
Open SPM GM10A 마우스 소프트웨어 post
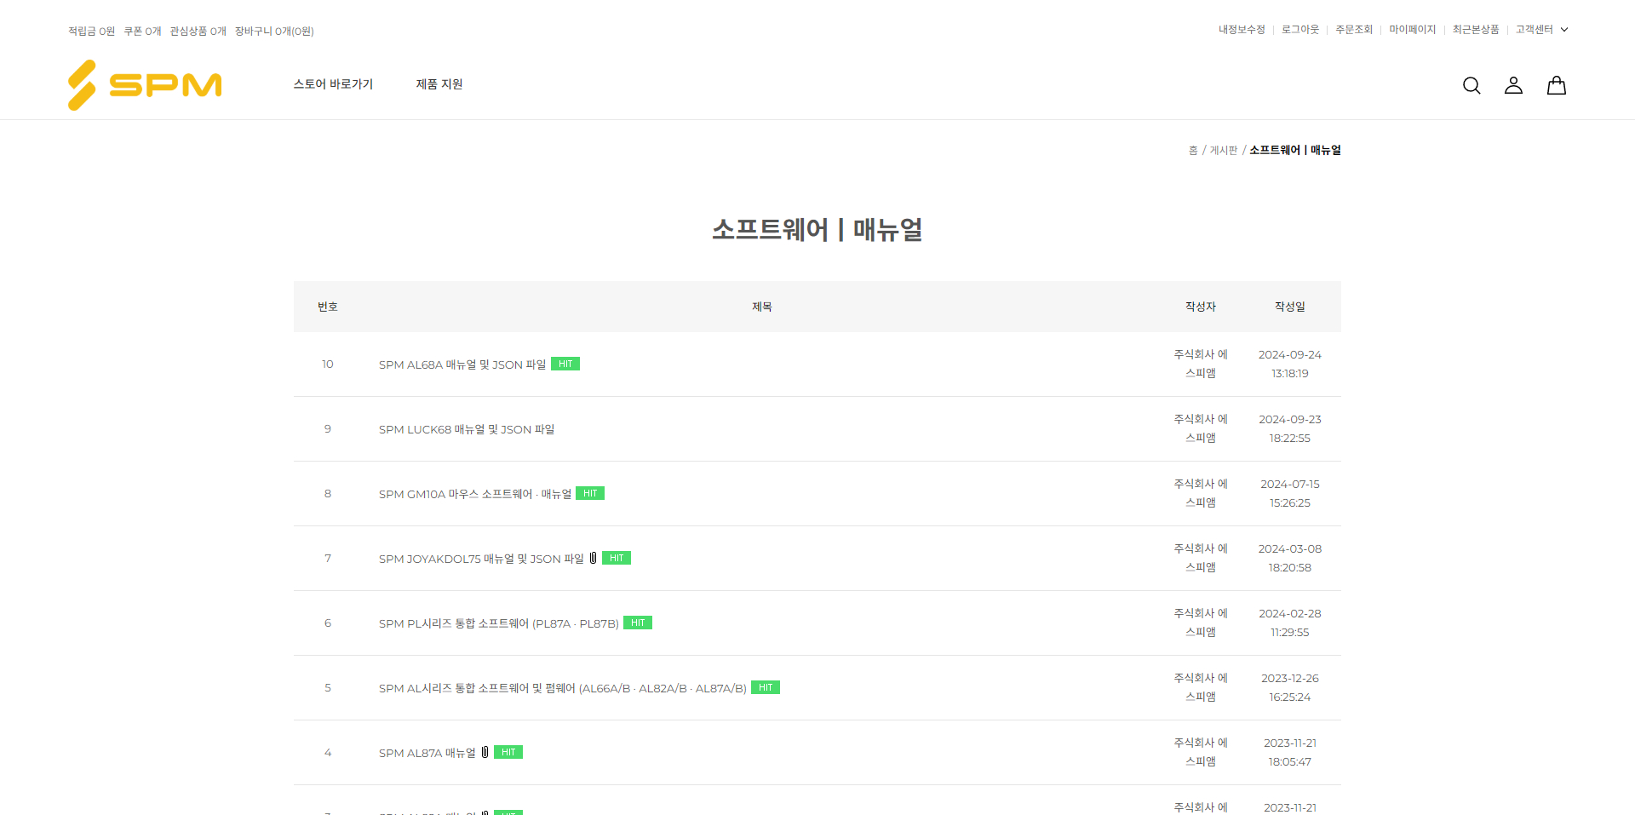[x=475, y=494]
